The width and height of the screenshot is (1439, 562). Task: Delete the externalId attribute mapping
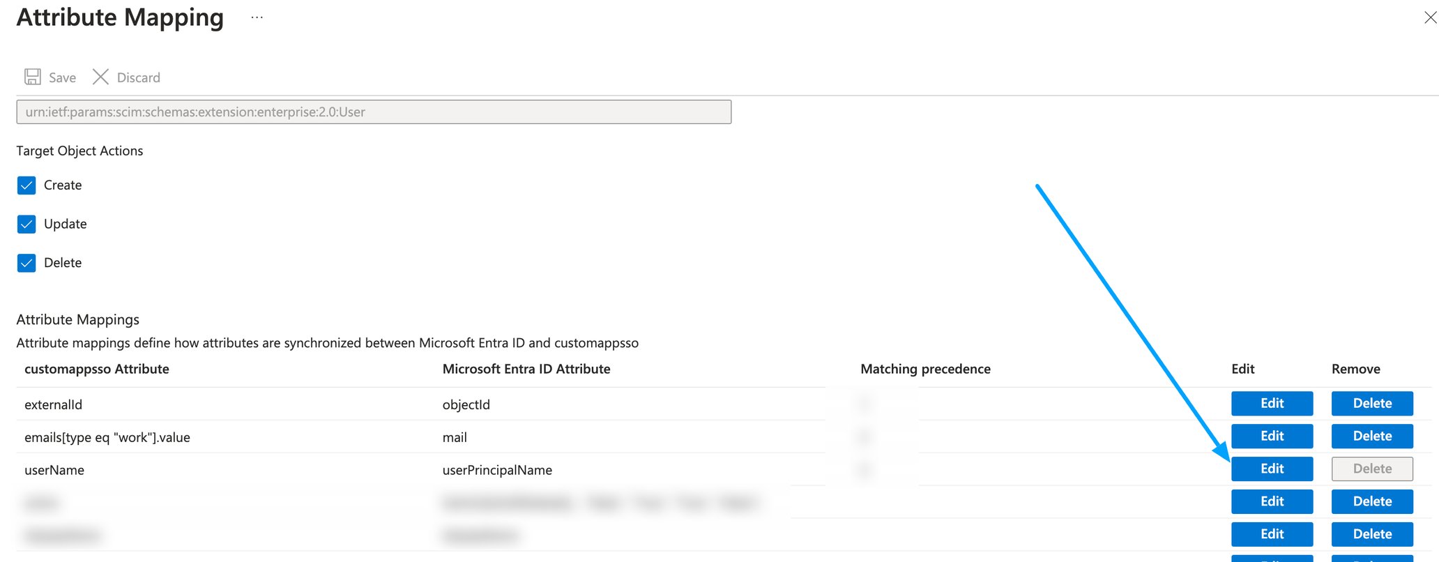[1371, 403]
